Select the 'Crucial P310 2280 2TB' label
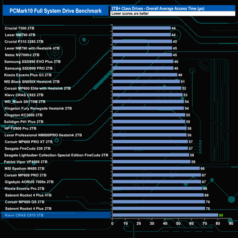The image size is (238, 238). pos(24,42)
